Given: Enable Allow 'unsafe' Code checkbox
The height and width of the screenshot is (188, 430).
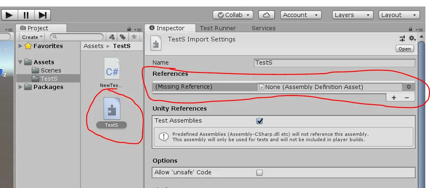Looking at the screenshot, I should [x=260, y=173].
